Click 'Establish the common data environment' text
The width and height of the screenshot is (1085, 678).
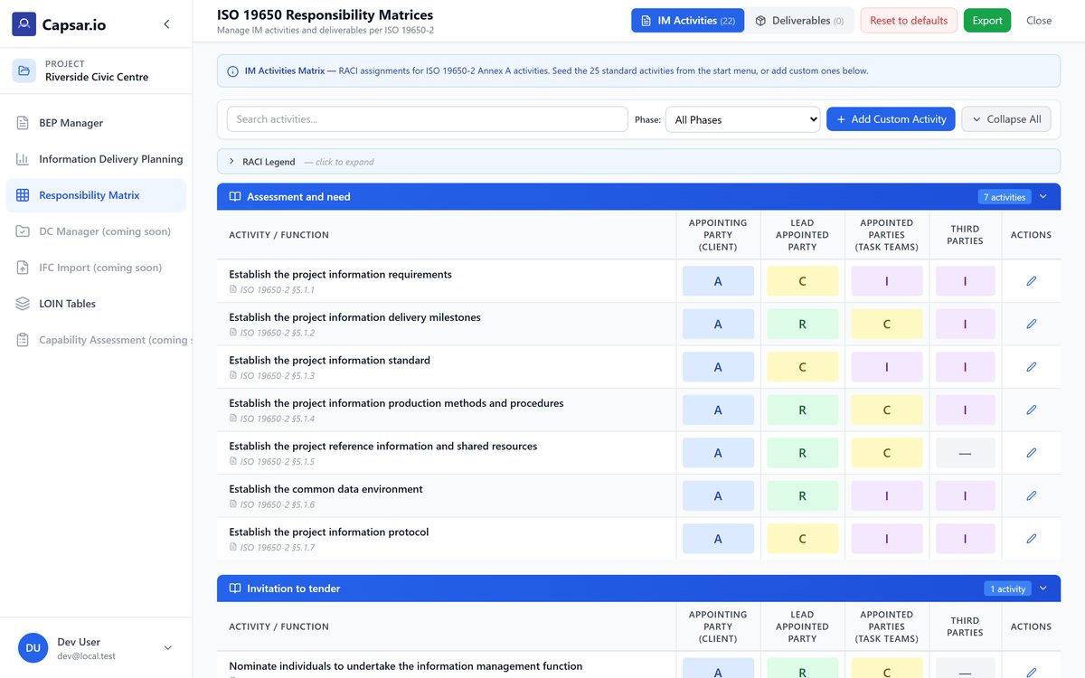click(325, 489)
